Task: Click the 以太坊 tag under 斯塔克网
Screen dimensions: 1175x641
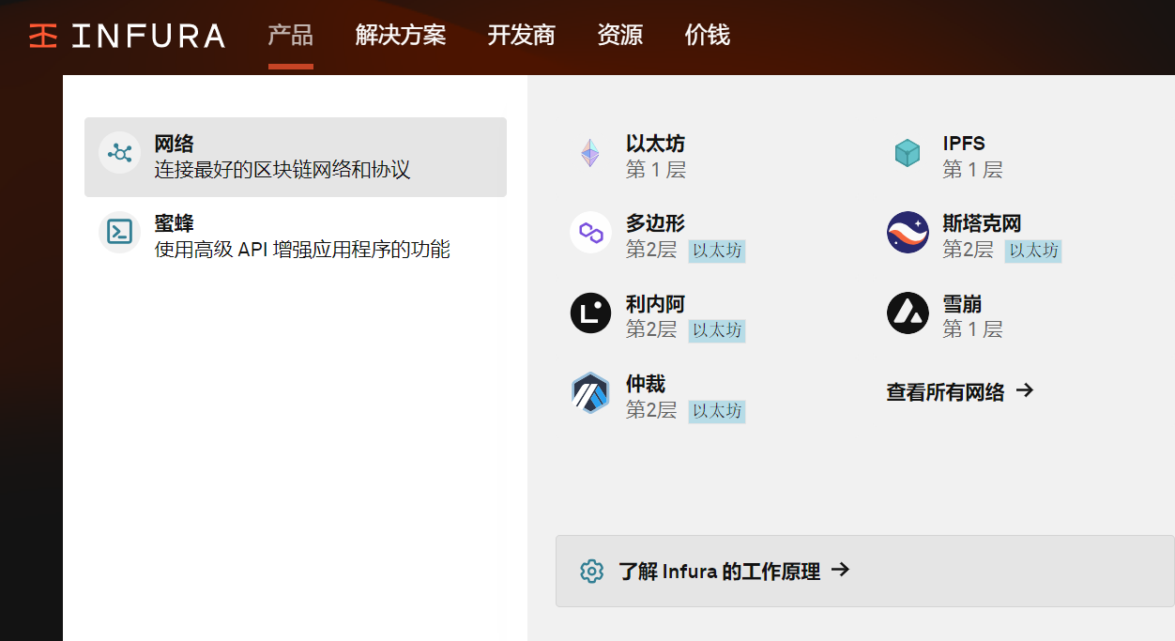Action: click(x=1033, y=251)
